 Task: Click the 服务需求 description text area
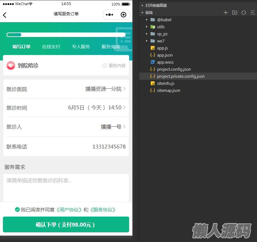click(x=66, y=188)
